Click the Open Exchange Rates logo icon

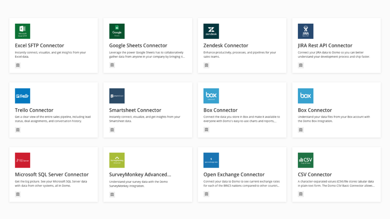click(x=211, y=160)
